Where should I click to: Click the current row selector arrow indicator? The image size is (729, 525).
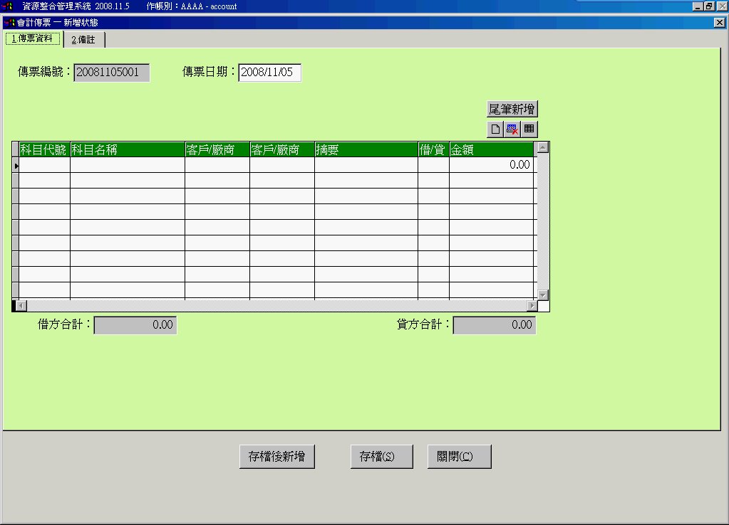(x=16, y=165)
